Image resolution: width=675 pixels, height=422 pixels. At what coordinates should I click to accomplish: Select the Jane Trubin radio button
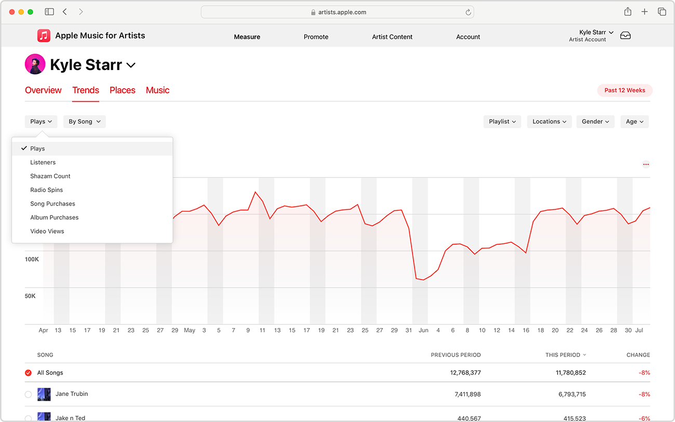tap(29, 394)
